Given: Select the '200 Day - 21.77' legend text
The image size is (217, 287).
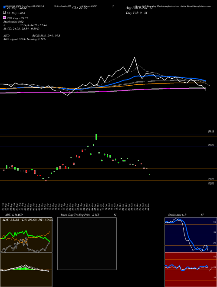Looking at the screenshot, I should pos(17,18).
